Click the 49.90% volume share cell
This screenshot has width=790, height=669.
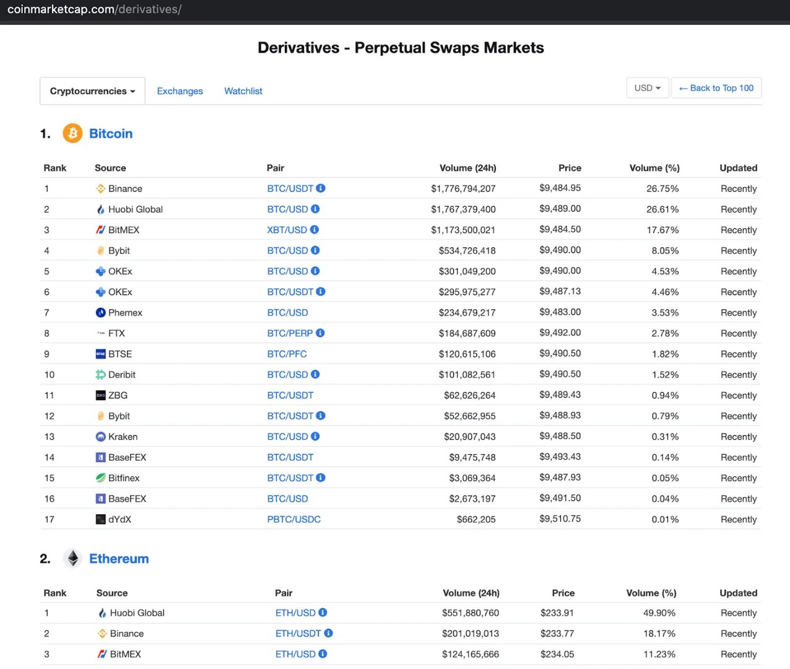tap(659, 613)
